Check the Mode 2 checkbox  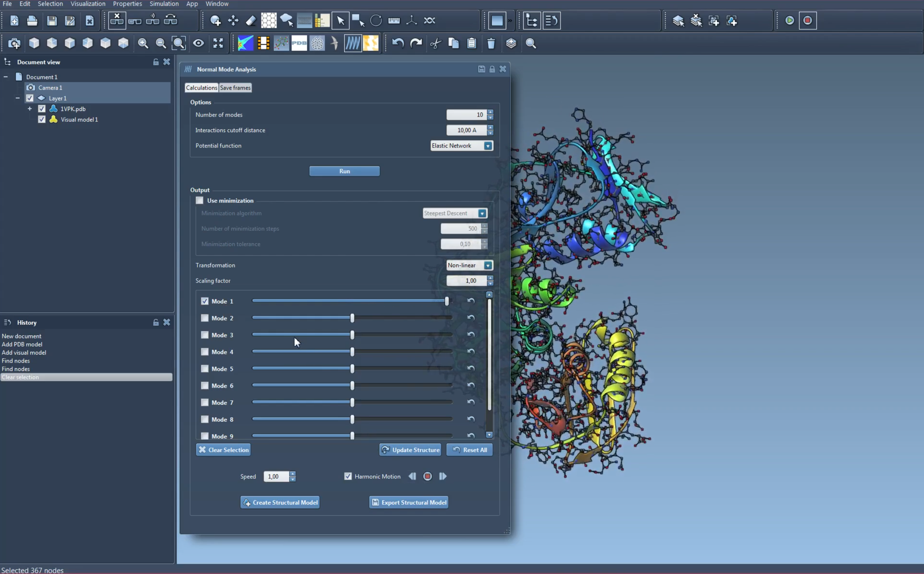coord(205,318)
